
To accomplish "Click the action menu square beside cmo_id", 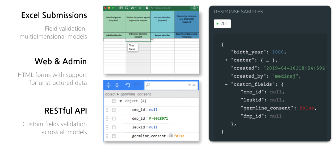I will 114,110.
